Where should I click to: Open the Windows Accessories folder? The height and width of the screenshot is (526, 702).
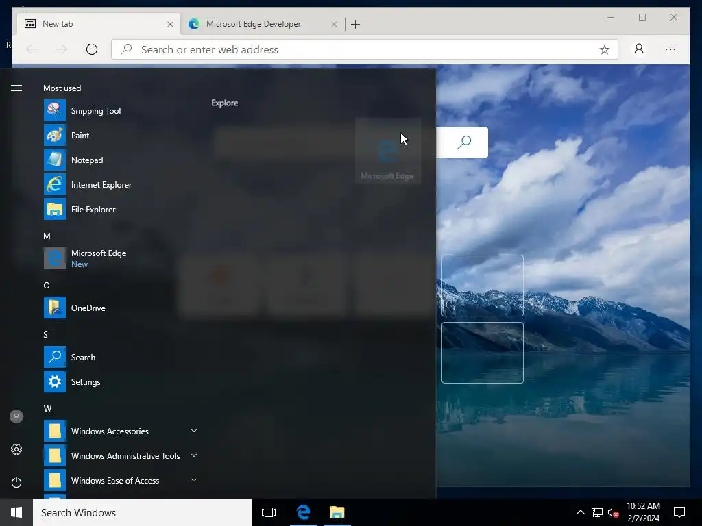[121, 431]
